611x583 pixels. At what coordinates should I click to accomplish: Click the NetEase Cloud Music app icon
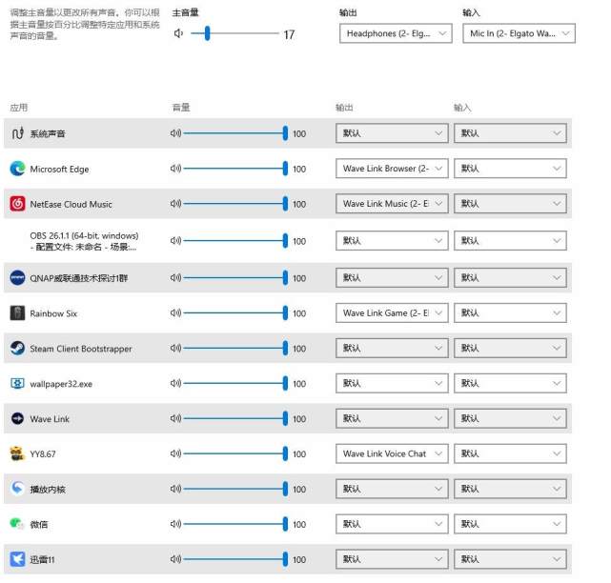pos(17,204)
